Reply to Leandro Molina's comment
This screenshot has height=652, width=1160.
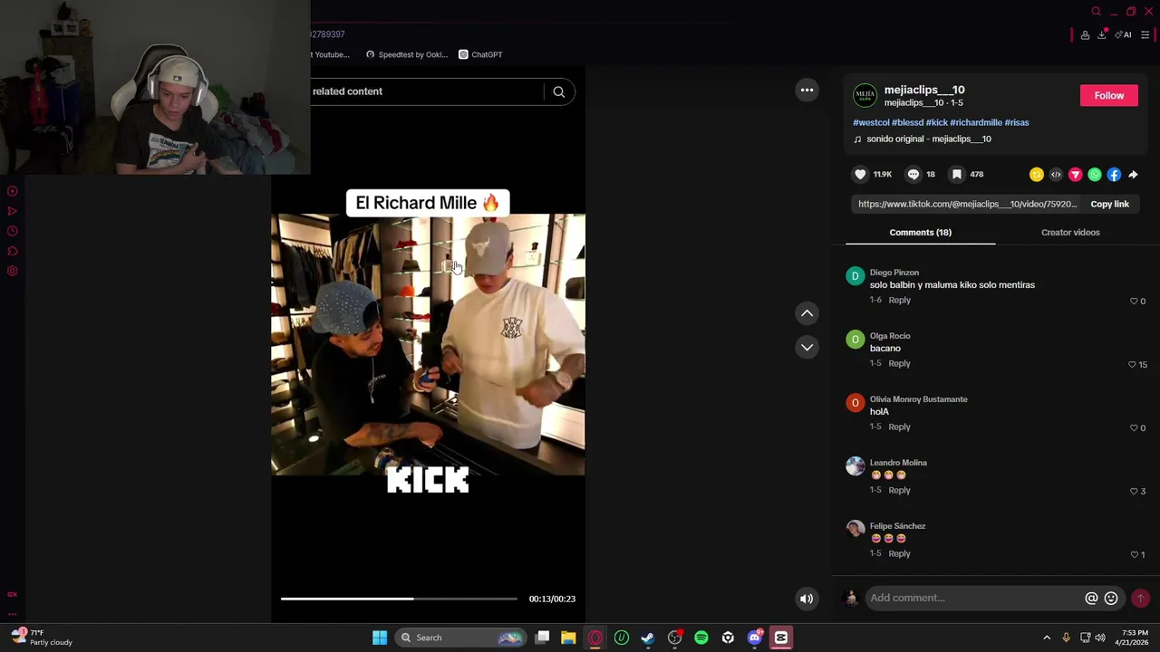(899, 490)
